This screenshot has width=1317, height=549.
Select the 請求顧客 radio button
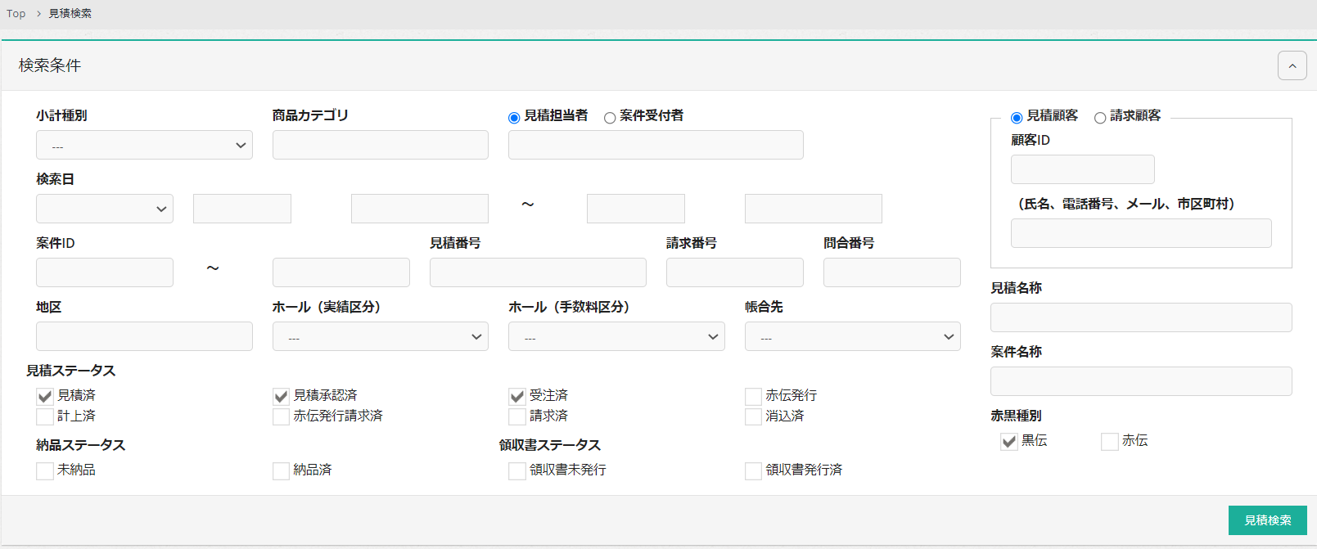click(x=1100, y=118)
